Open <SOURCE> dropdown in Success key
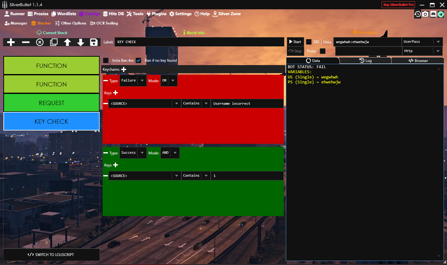The height and width of the screenshot is (265, 447). coord(145,176)
